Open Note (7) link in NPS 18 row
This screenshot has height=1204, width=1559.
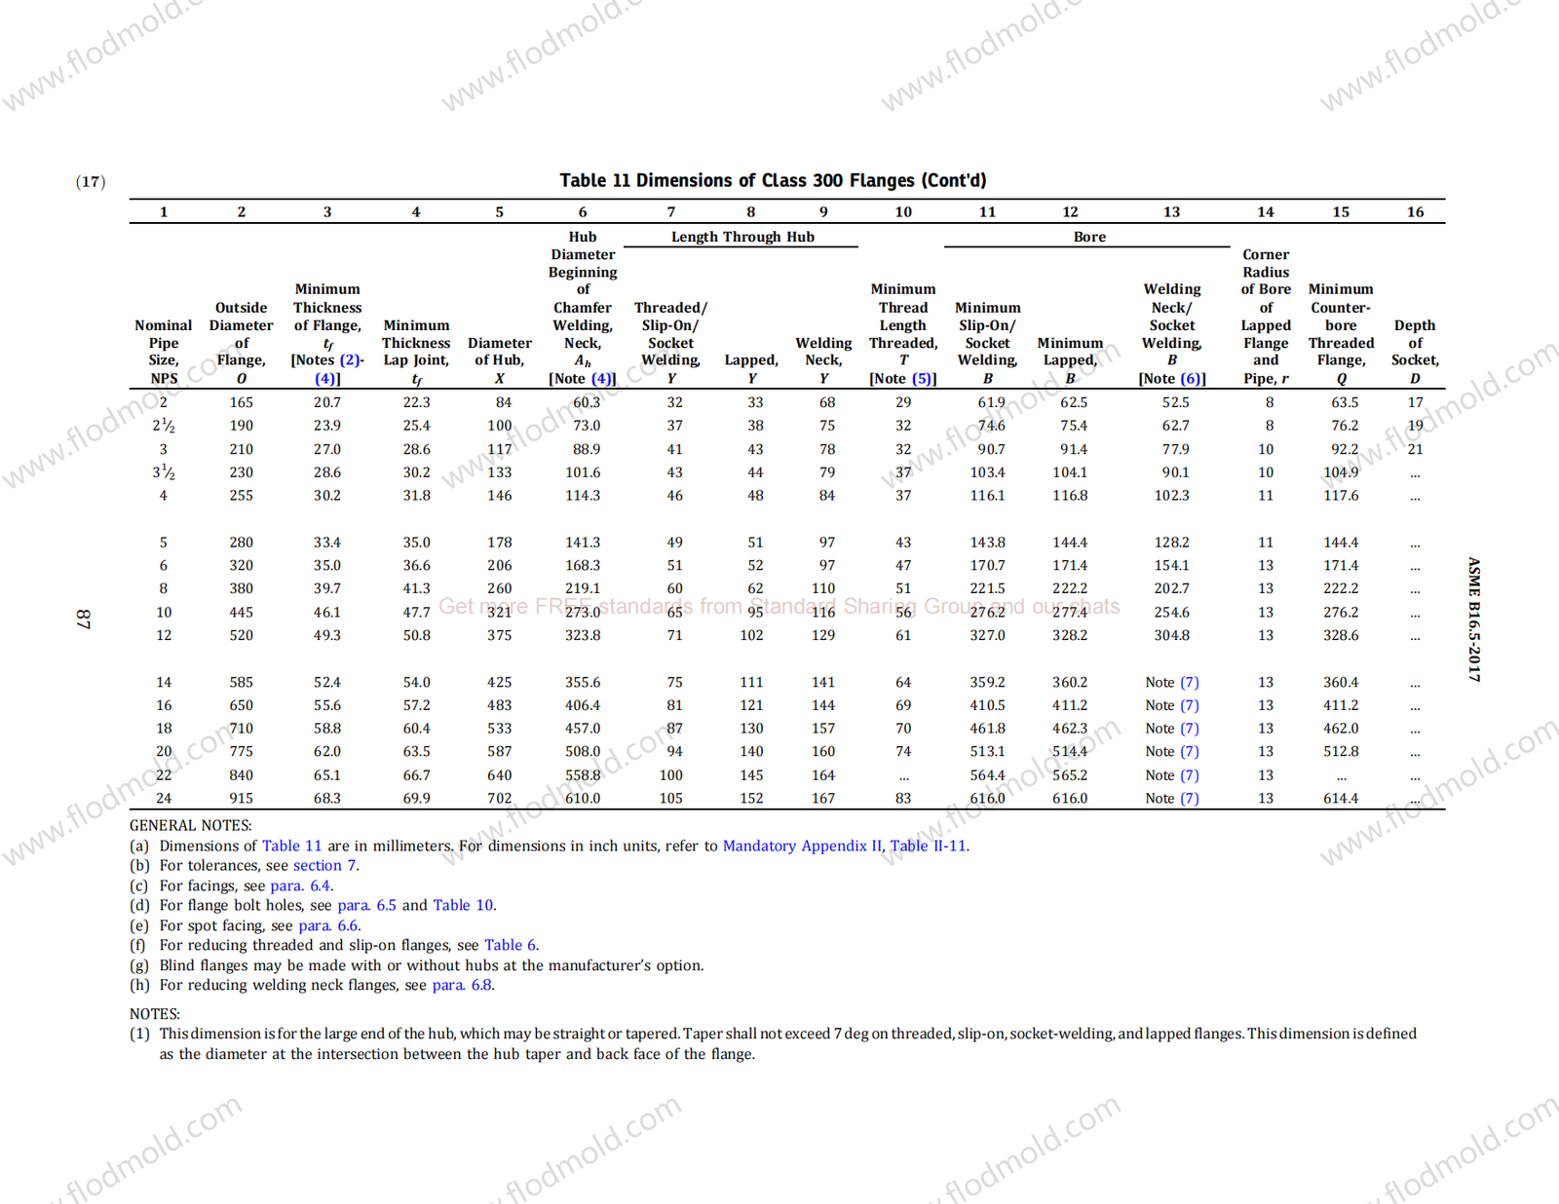tap(1189, 729)
